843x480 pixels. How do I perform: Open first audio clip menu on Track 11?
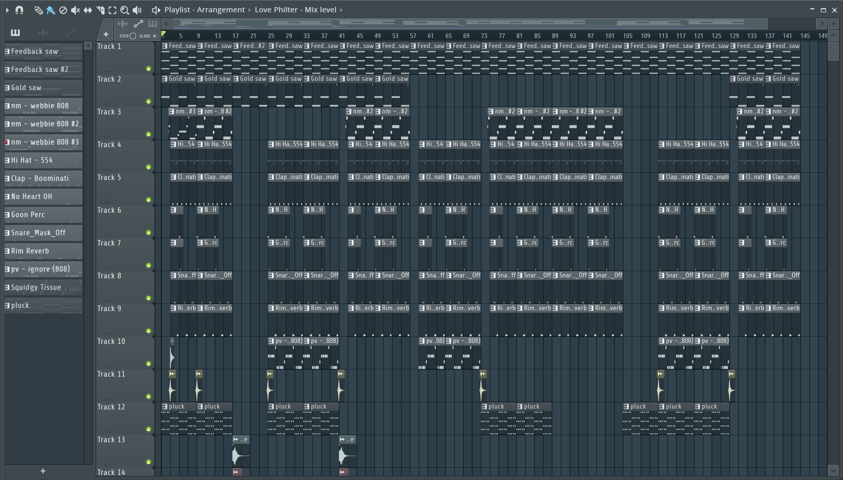pos(172,374)
